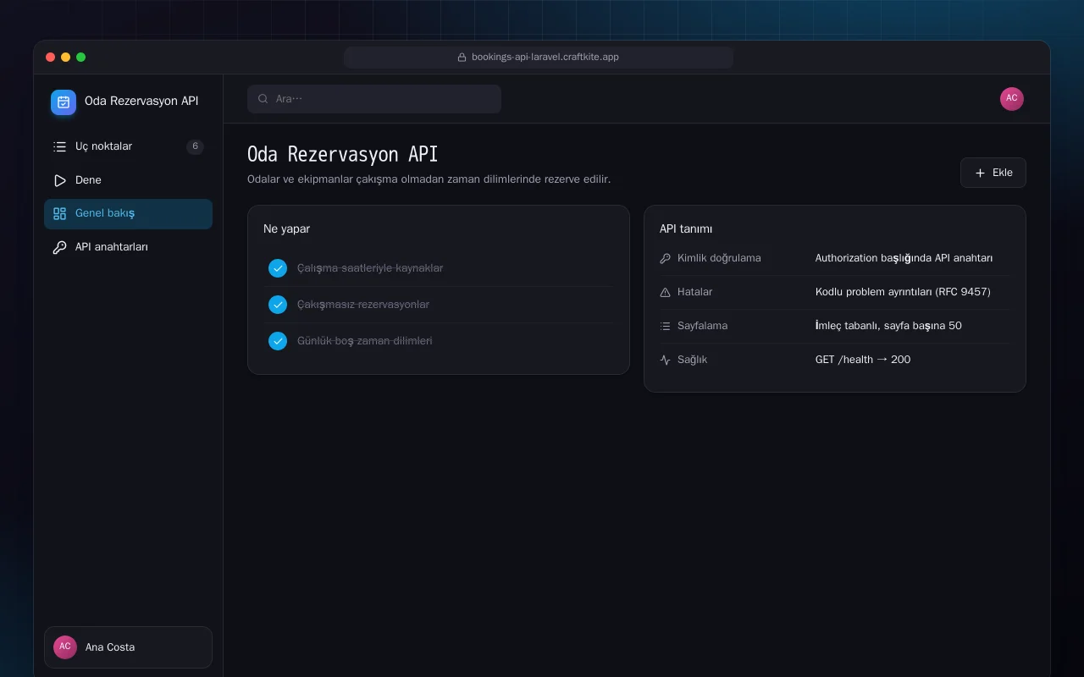The width and height of the screenshot is (1084, 677).
Task: Open the Uç noktalar section
Action: 128,146
